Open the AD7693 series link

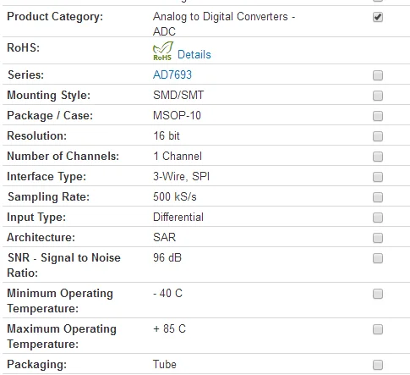click(x=172, y=74)
